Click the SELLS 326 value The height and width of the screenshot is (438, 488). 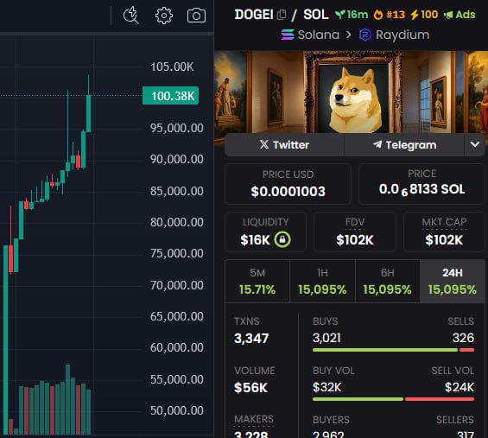(x=463, y=338)
